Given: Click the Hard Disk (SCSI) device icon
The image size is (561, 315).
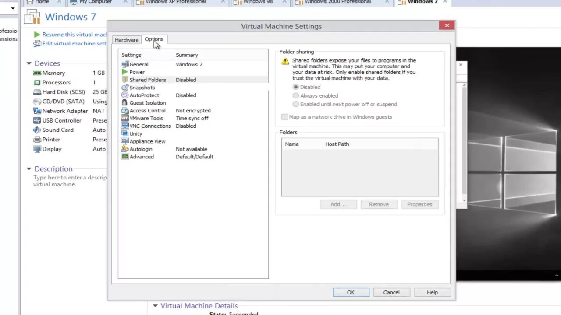Looking at the screenshot, I should click(x=37, y=92).
